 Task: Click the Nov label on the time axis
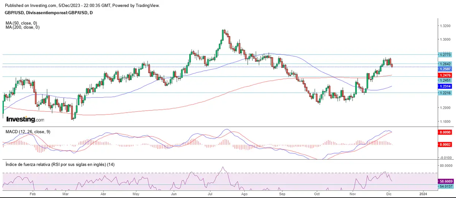pos(353,193)
